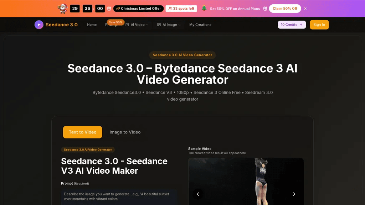
Task: Click the Sample Video heading
Action: coord(200,149)
